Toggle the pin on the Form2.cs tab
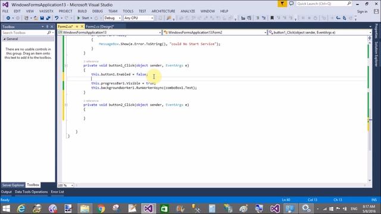381x214 pixels. click(x=77, y=26)
